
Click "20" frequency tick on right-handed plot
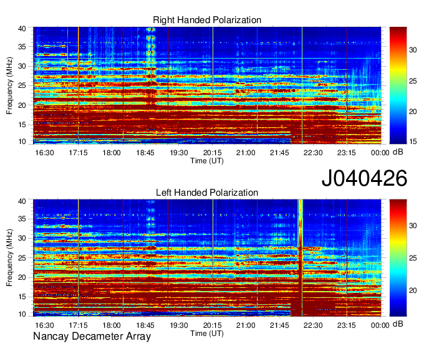coord(22,105)
